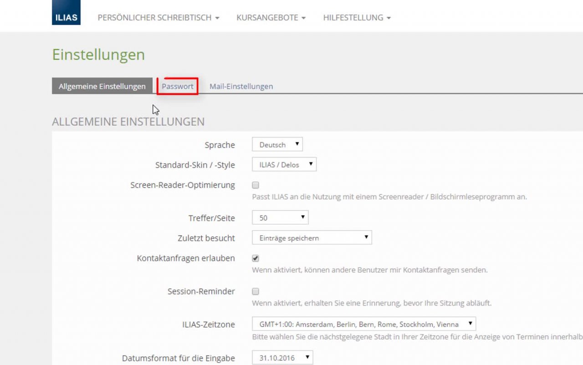This screenshot has height=365, width=583.
Task: Click the Einstellungen page heading
Action: pos(98,55)
